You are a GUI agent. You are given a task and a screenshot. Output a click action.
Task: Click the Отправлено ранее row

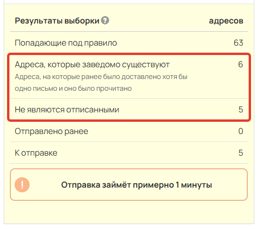pyautogui.click(x=129, y=131)
